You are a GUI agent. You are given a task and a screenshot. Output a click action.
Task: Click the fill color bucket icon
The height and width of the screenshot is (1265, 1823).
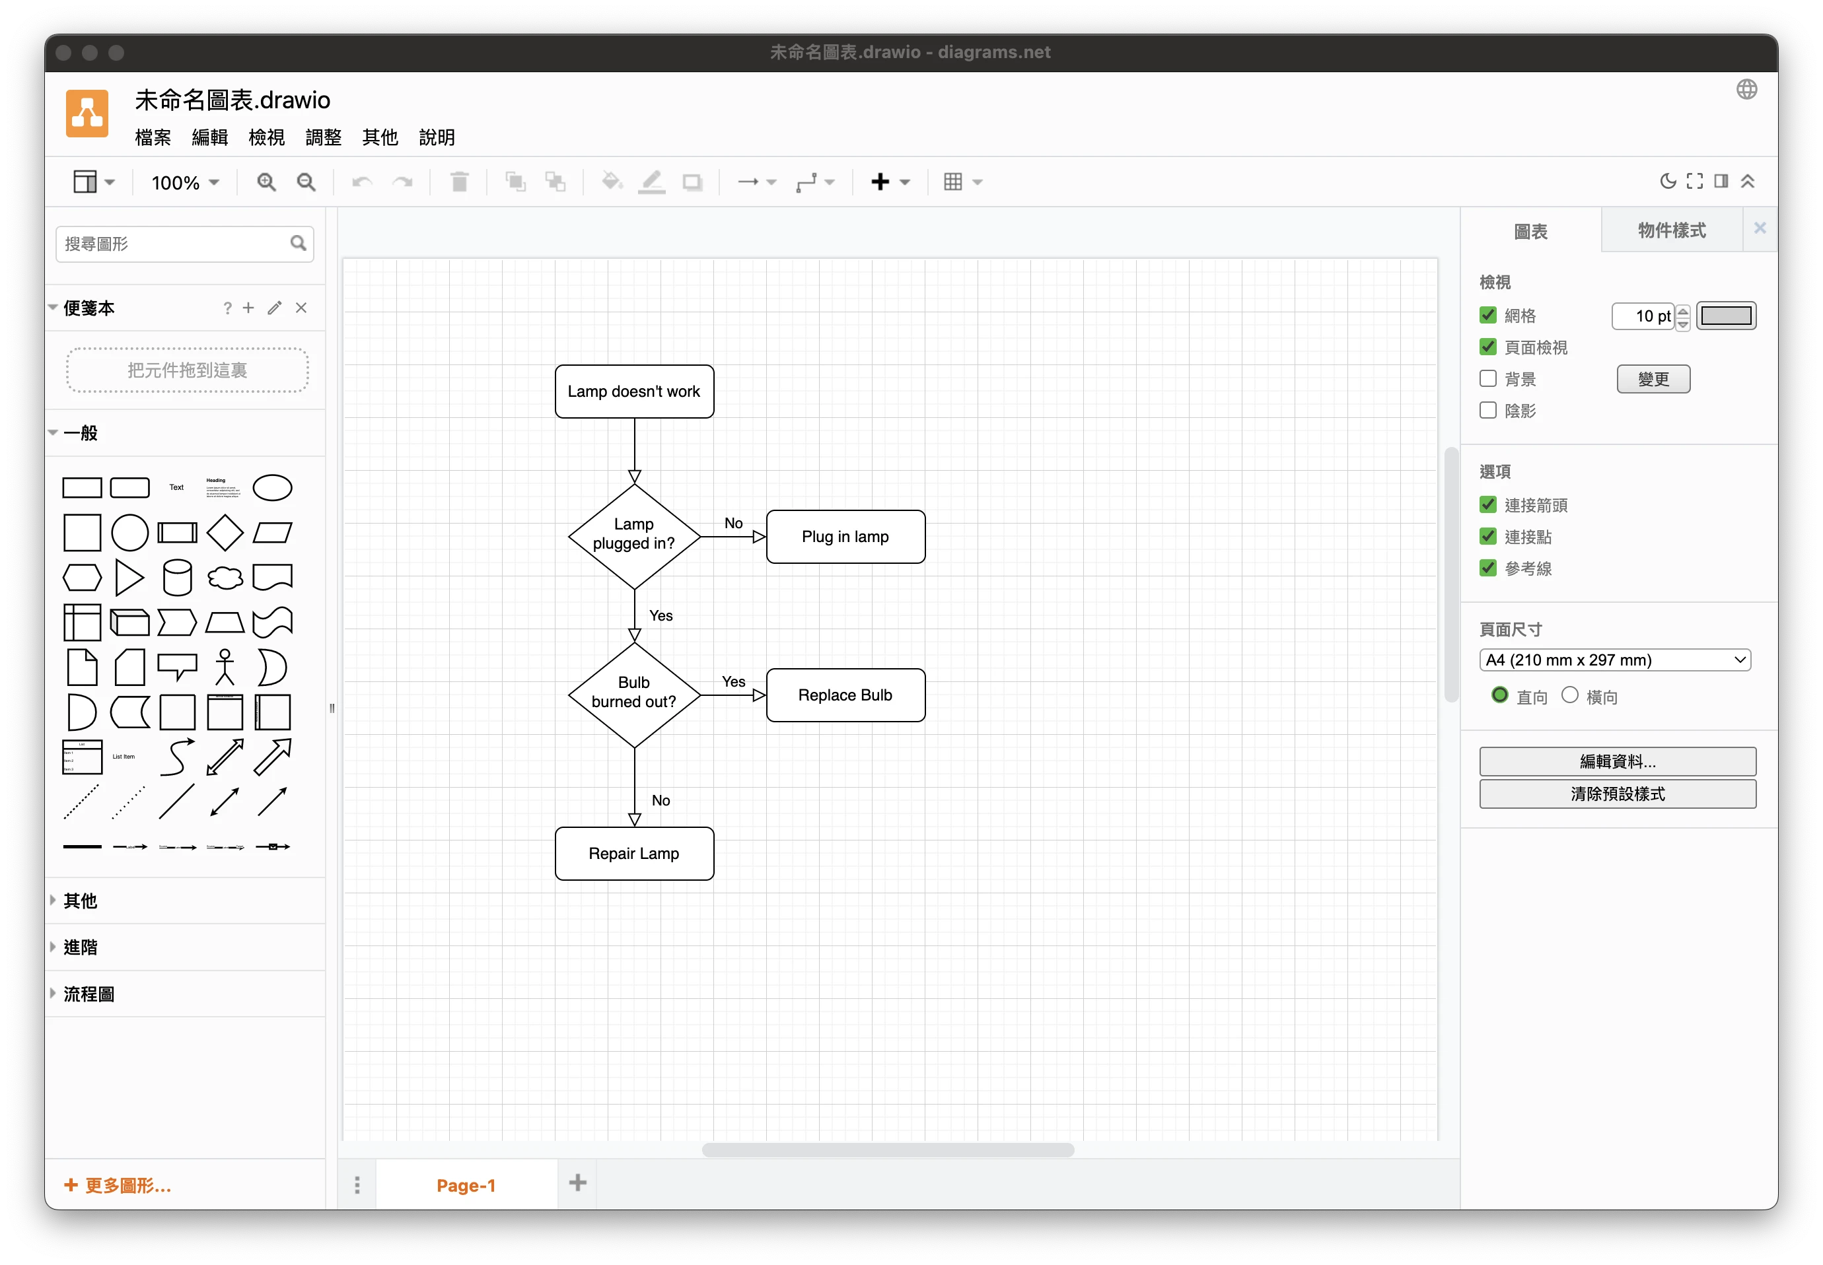coord(612,182)
